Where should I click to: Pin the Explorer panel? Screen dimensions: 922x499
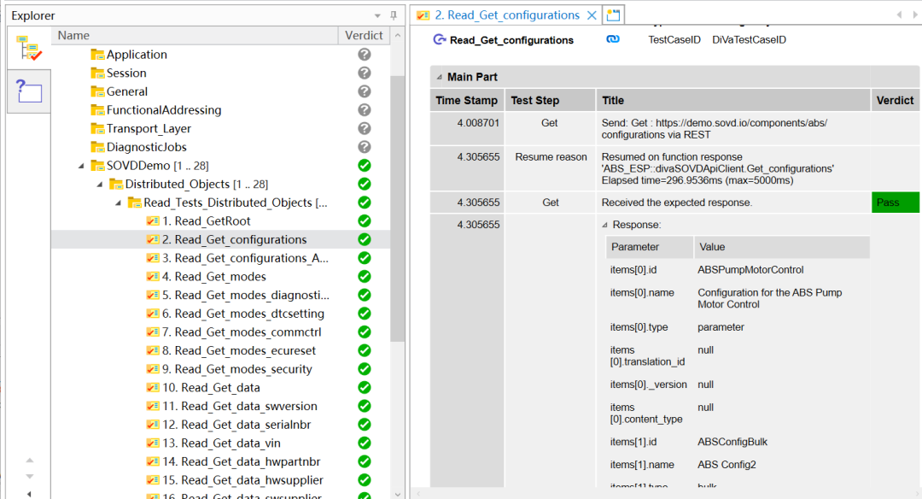point(394,15)
